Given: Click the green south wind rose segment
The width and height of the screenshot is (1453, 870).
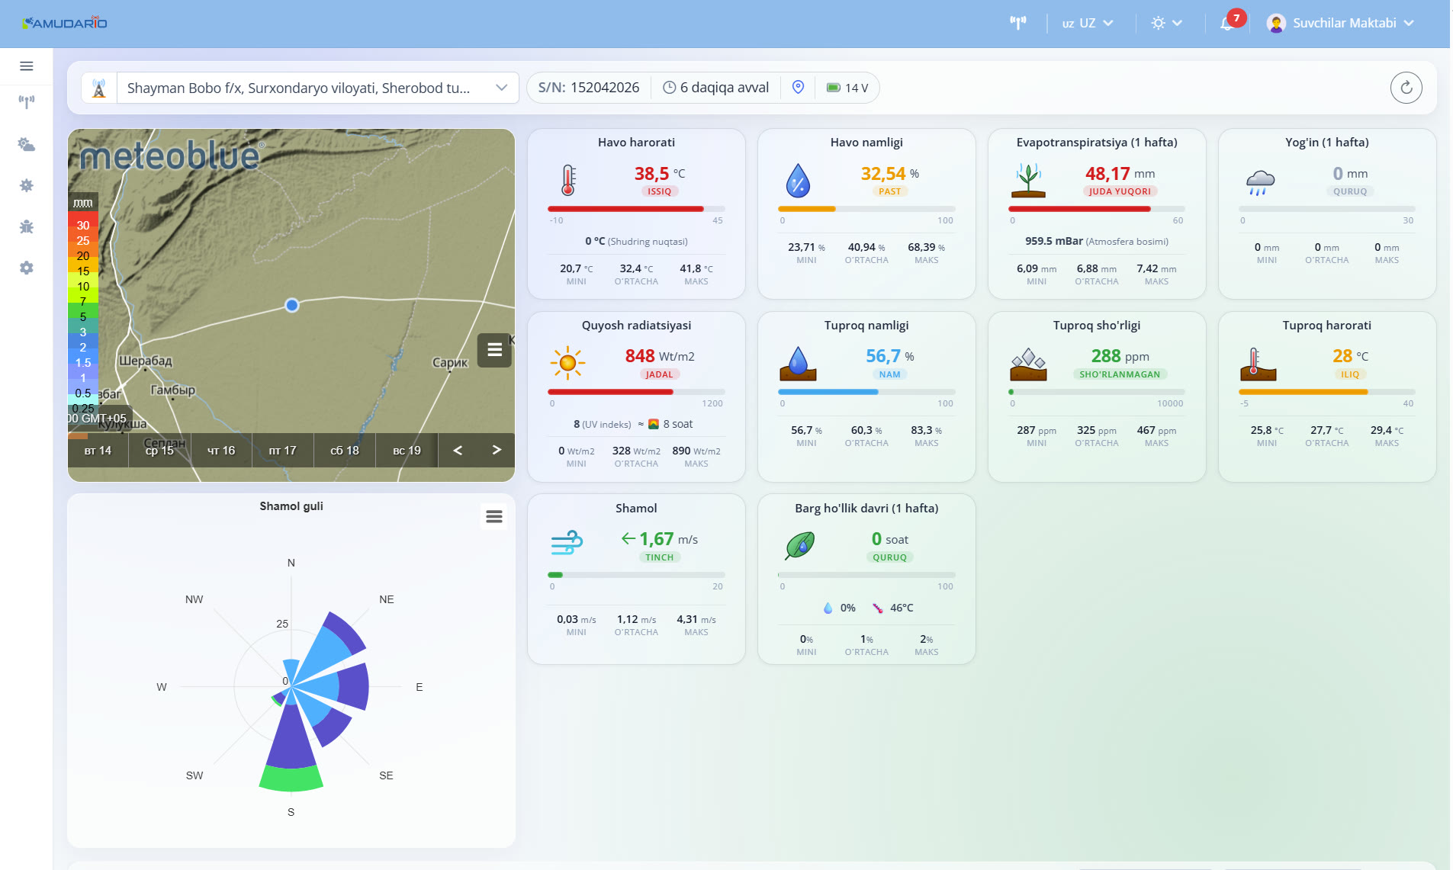Looking at the screenshot, I should (x=291, y=779).
